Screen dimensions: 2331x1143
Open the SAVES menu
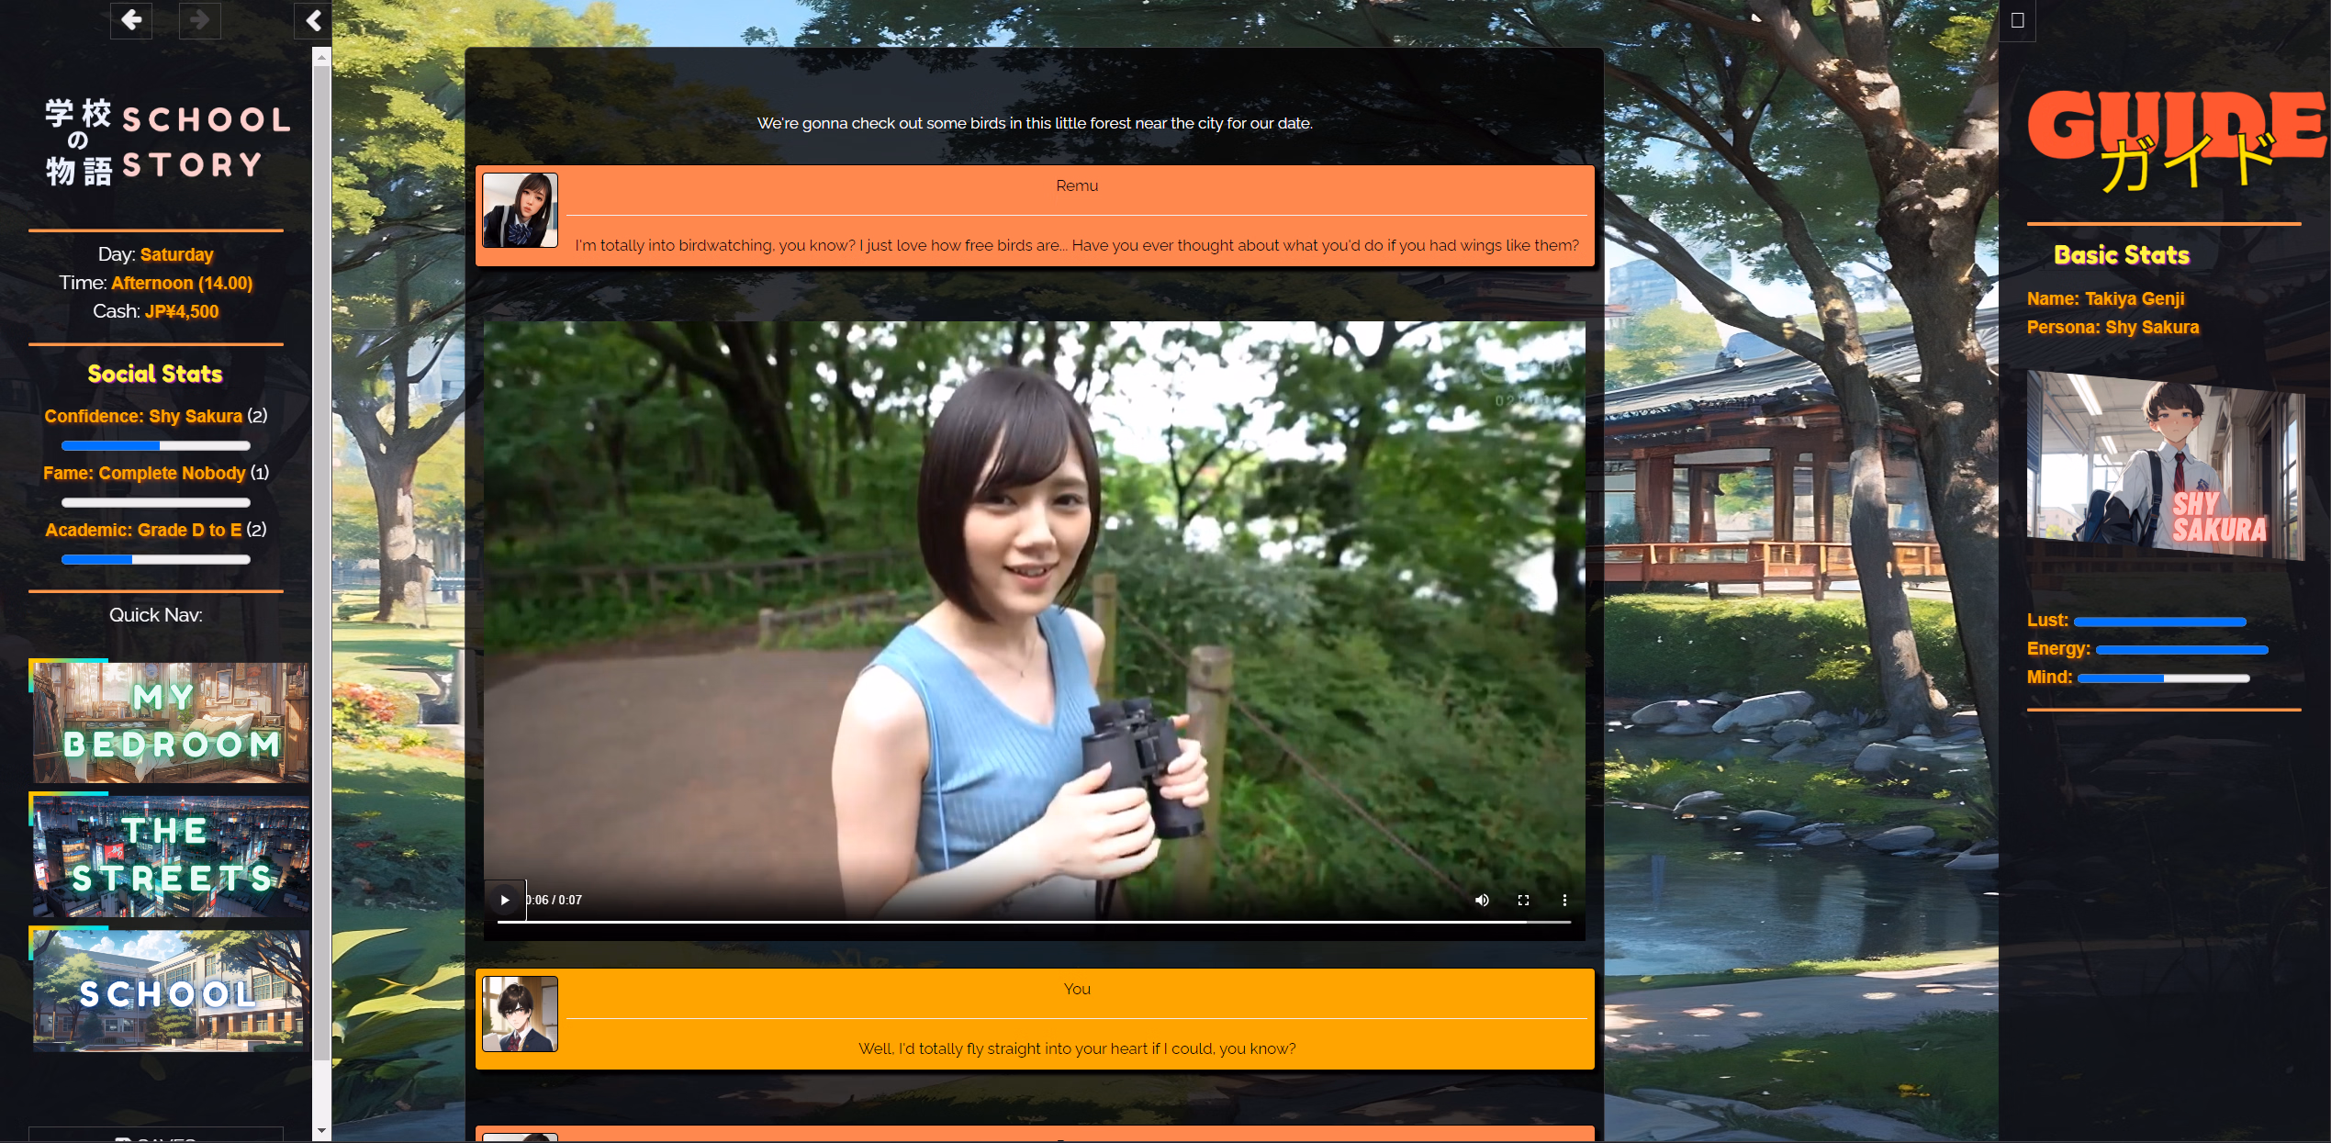click(156, 1137)
